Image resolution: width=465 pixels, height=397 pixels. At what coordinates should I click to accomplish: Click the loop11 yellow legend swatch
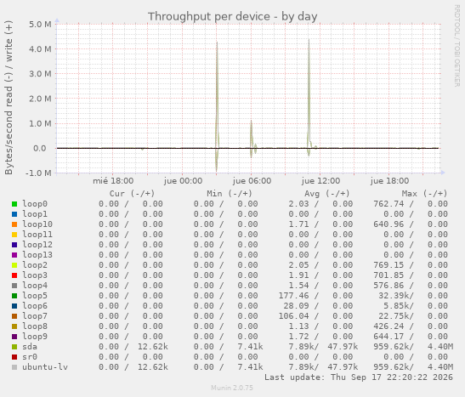point(14,235)
